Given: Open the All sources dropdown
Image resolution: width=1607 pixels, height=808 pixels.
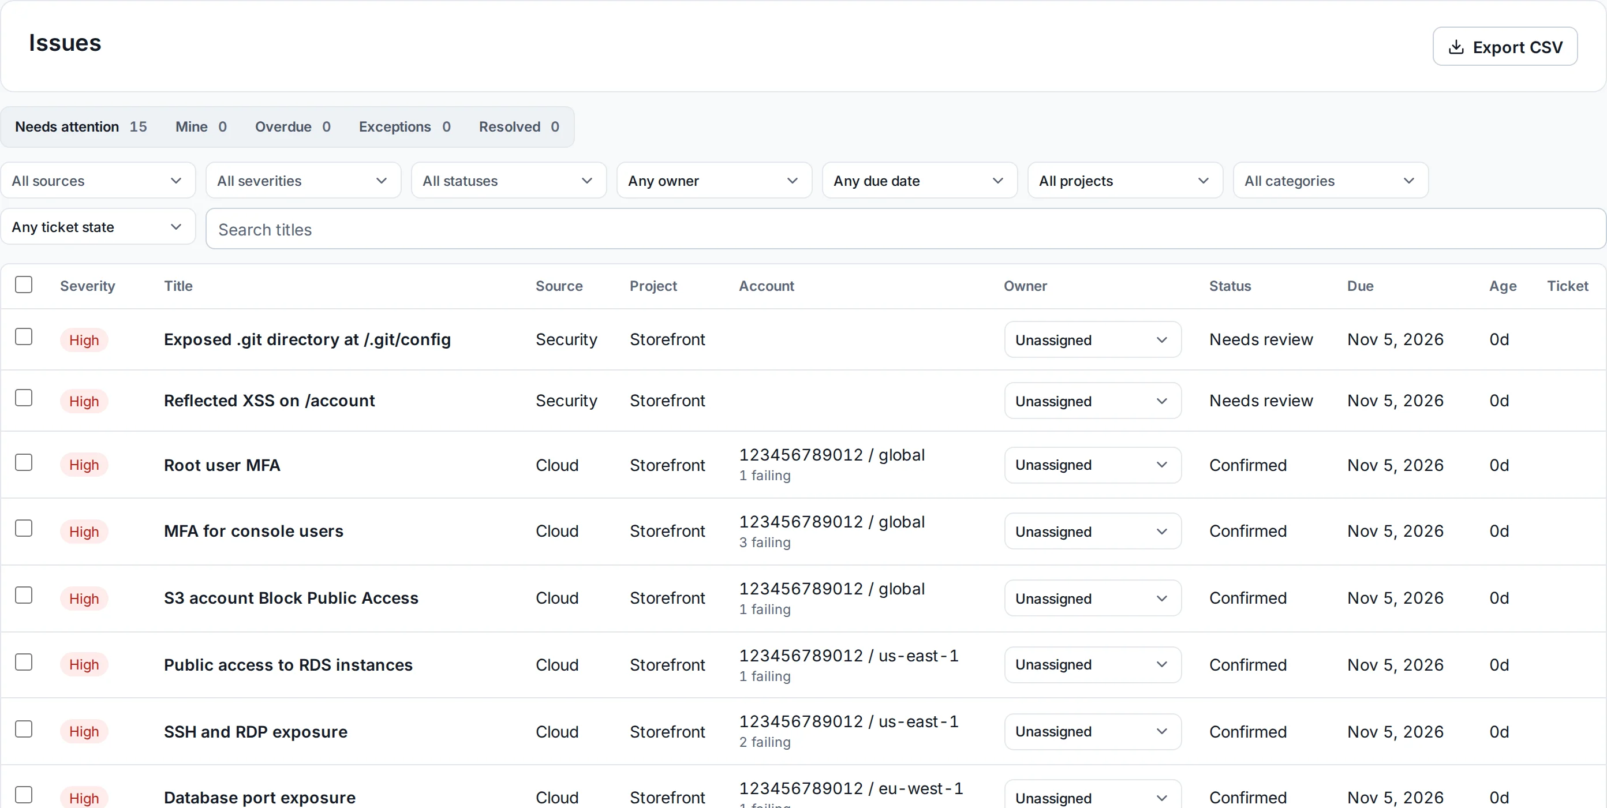Looking at the screenshot, I should click(x=98, y=180).
